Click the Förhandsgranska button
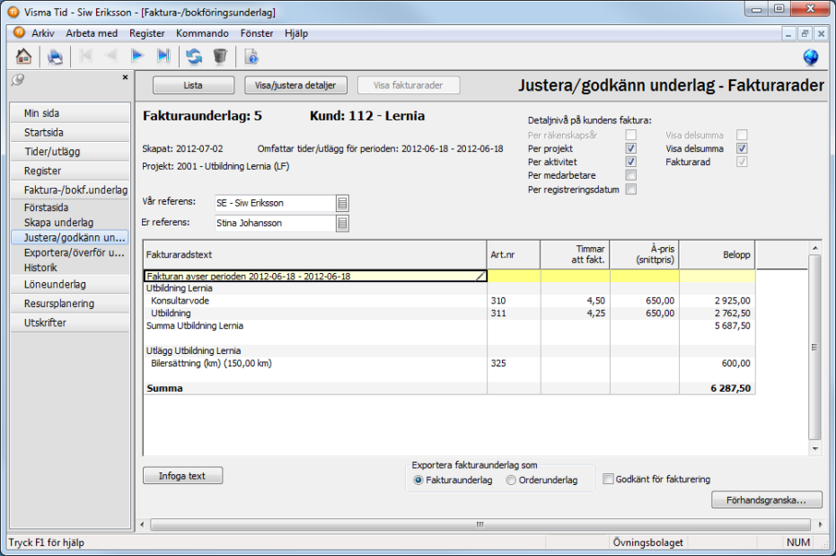 (766, 500)
